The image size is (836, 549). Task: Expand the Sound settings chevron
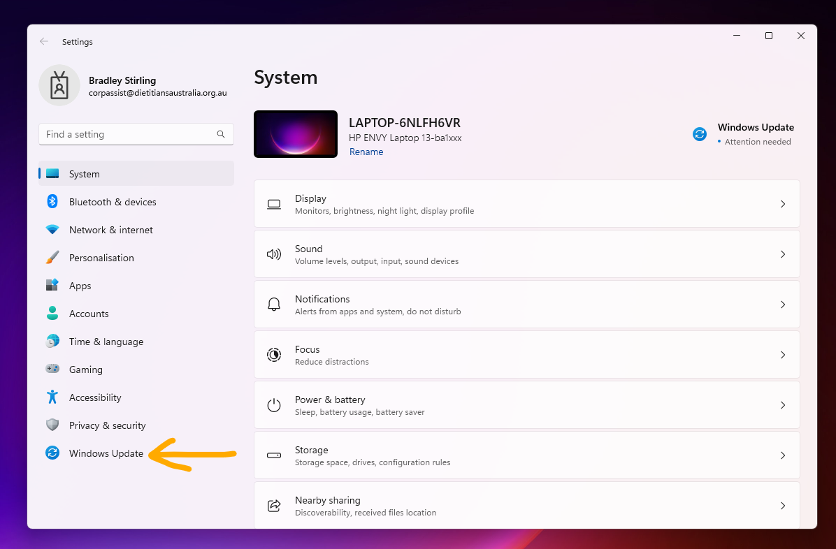tap(782, 254)
